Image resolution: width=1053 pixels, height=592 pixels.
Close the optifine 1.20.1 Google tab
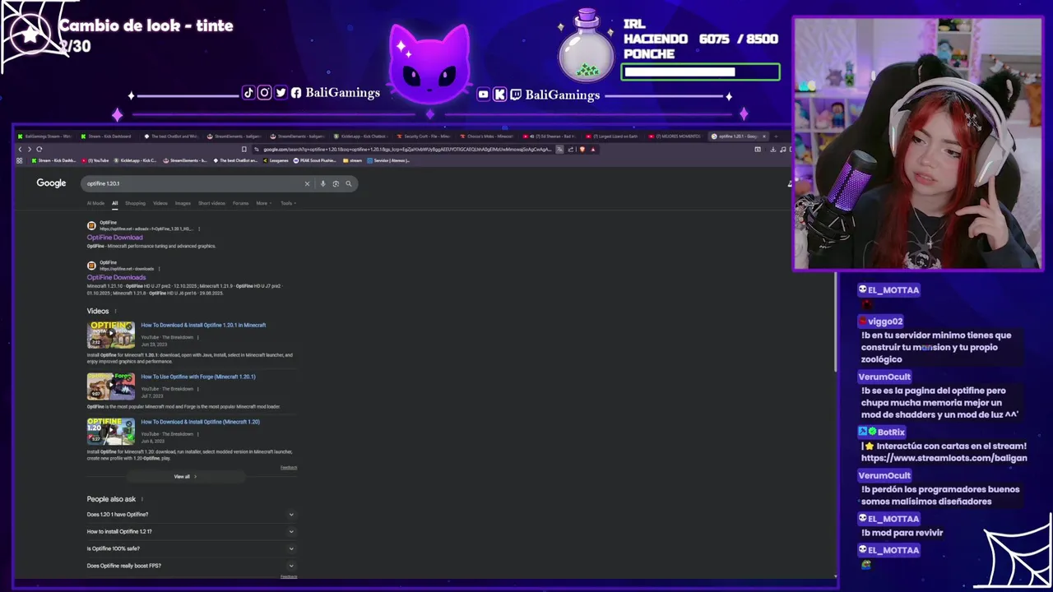(764, 136)
